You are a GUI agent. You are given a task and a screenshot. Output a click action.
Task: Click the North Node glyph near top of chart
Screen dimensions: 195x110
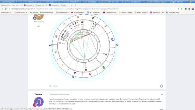(x=82, y=22)
